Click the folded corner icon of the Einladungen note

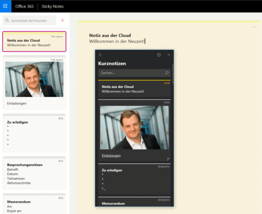pos(168,159)
